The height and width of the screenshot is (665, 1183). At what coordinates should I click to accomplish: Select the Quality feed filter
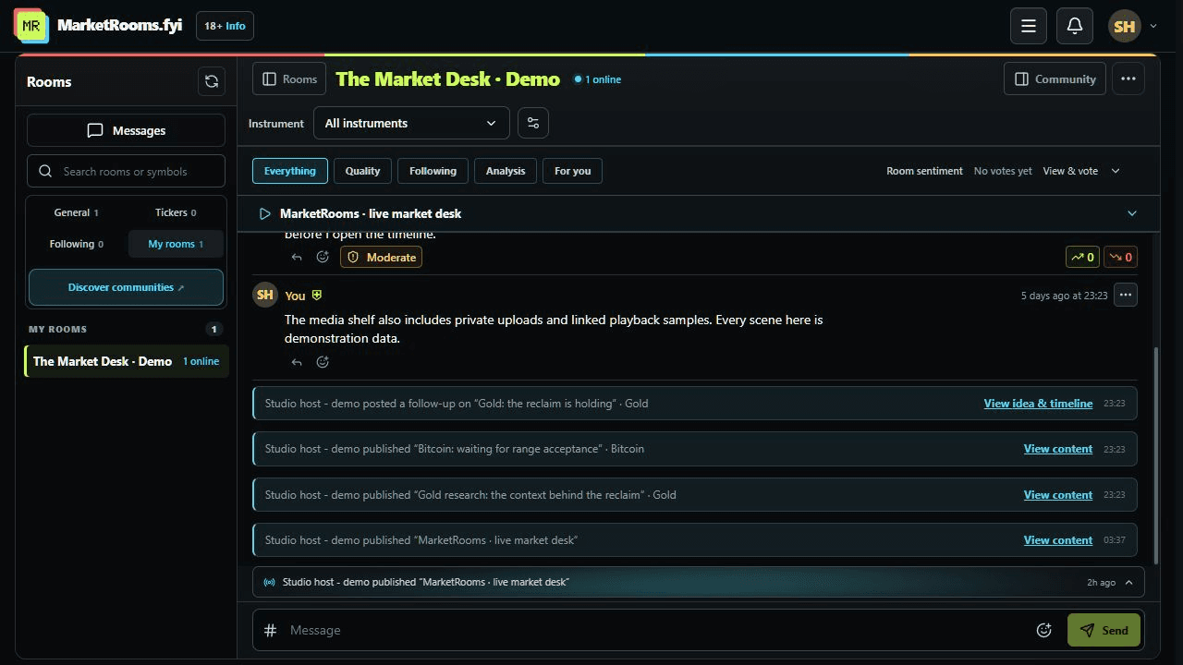[362, 171]
